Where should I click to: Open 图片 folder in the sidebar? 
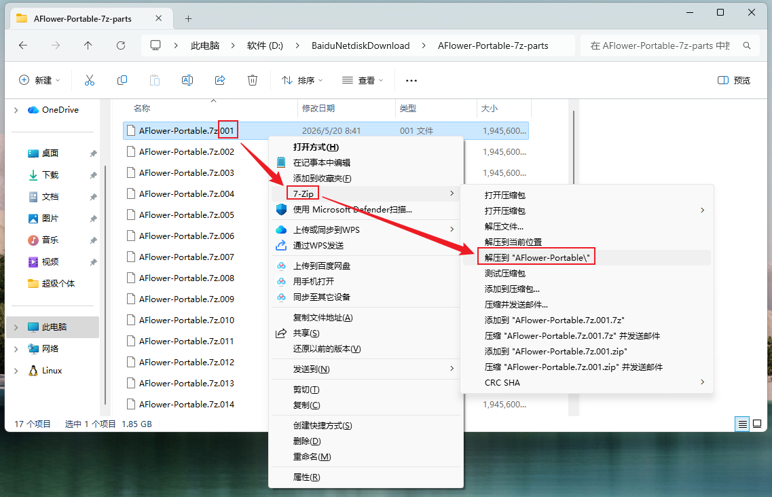click(50, 218)
